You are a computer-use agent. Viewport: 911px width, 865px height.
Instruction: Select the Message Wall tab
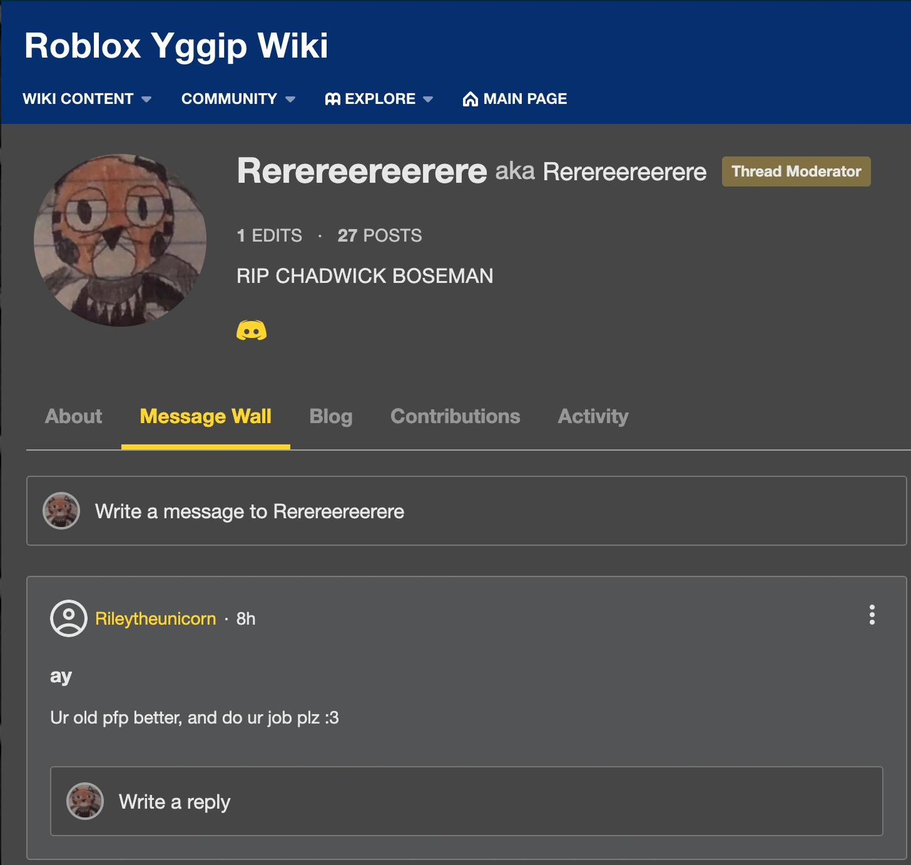[x=205, y=416]
